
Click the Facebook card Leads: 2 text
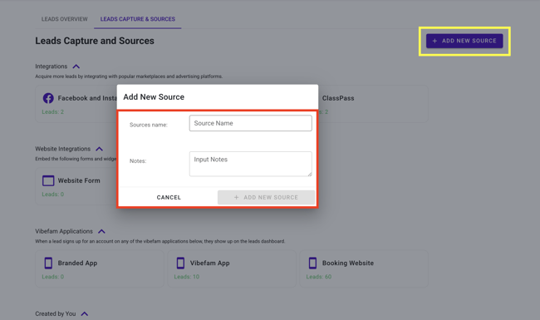(52, 112)
